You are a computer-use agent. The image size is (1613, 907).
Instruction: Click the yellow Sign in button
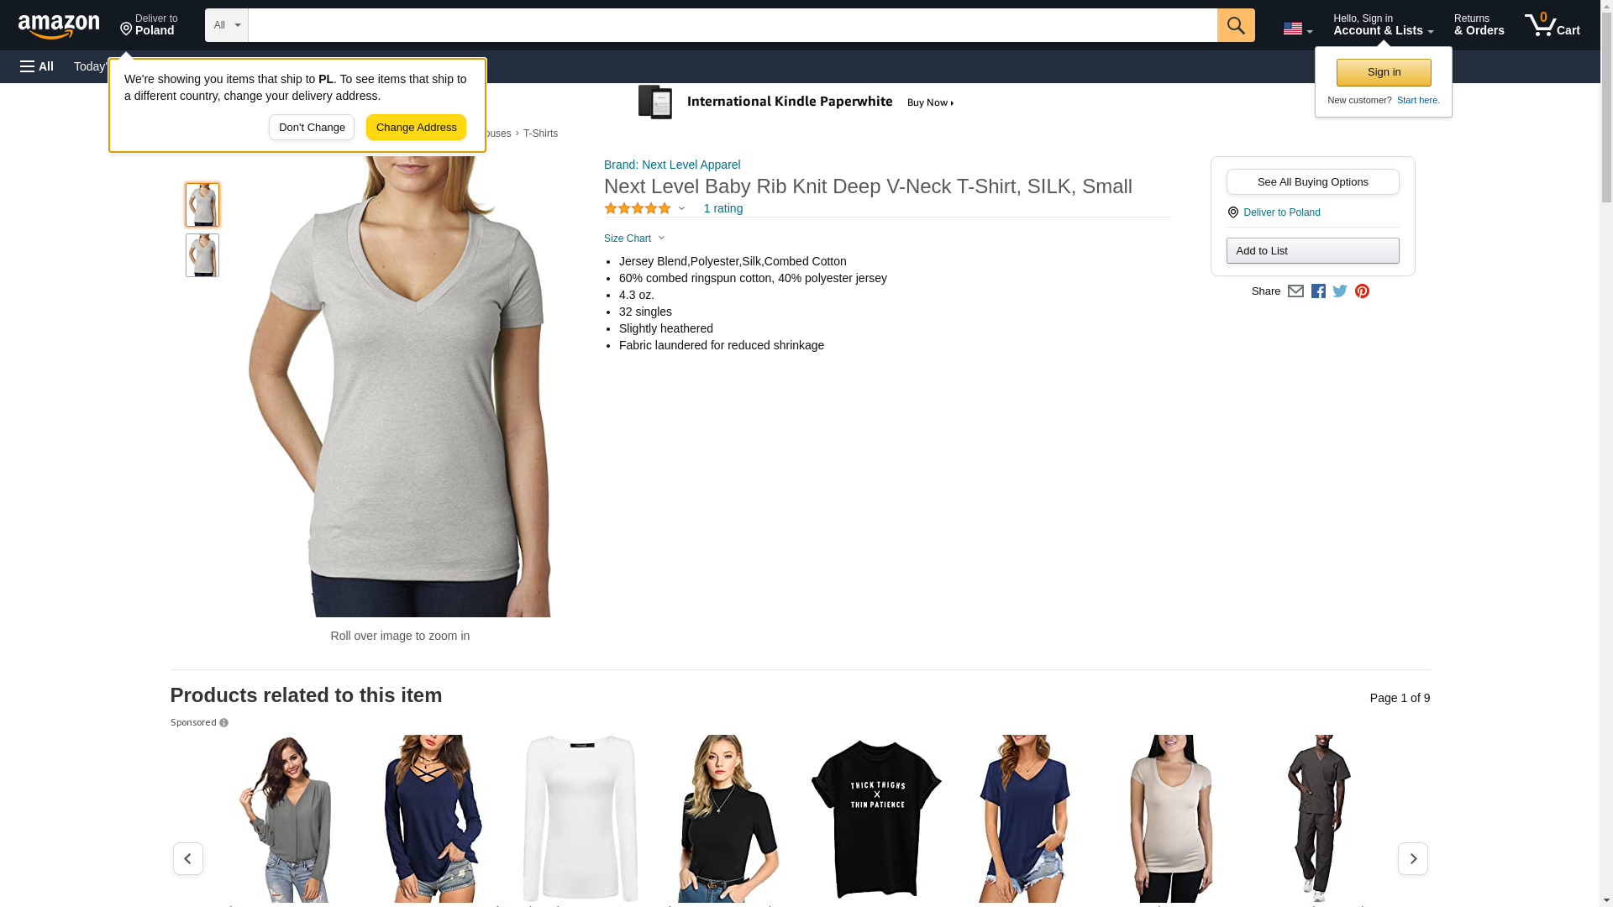pos(1384,72)
